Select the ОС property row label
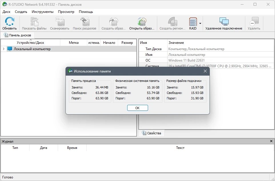This screenshot has width=275, height=181. coord(148,60)
